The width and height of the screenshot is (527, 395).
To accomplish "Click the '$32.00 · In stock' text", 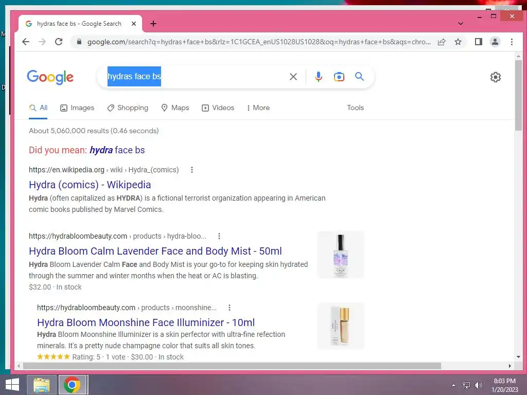I will [55, 287].
